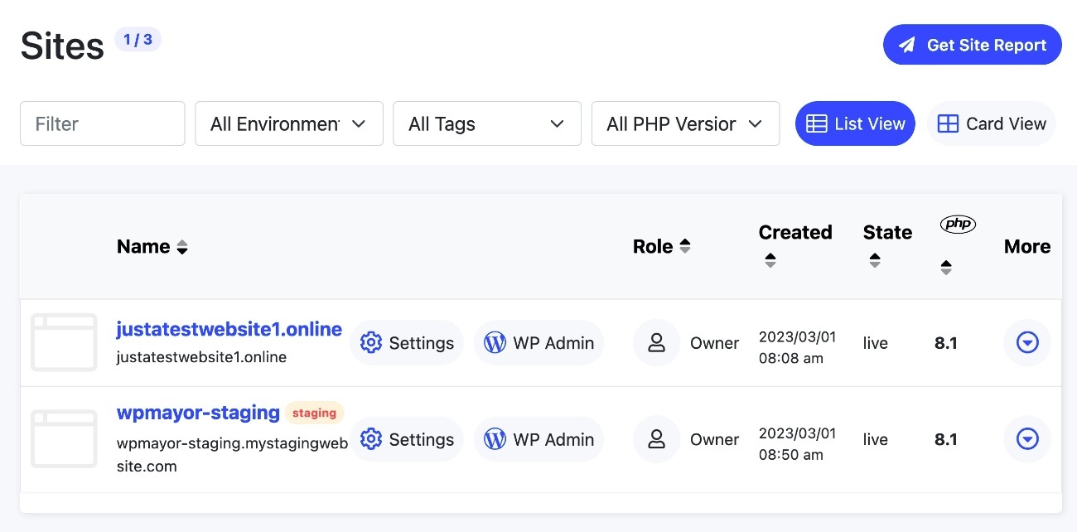Open More menu for wpmayor-staging
This screenshot has width=1077, height=532.
point(1027,438)
